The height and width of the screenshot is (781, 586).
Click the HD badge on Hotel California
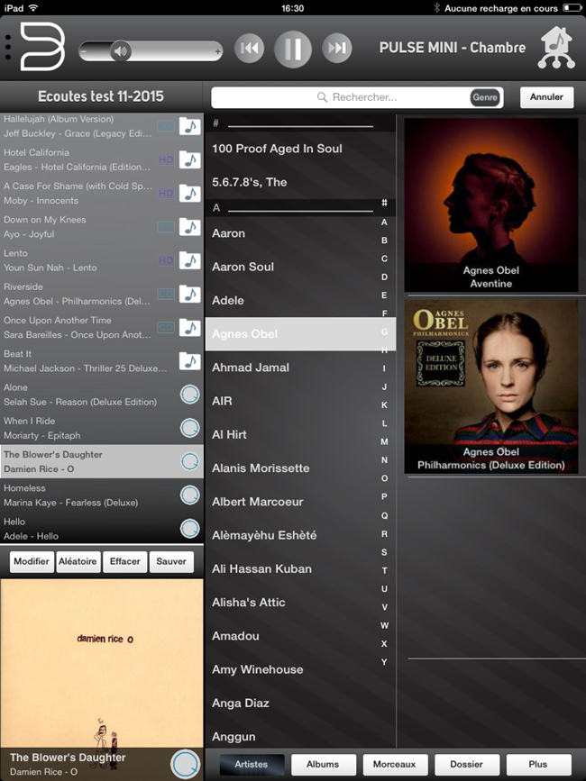point(166,159)
